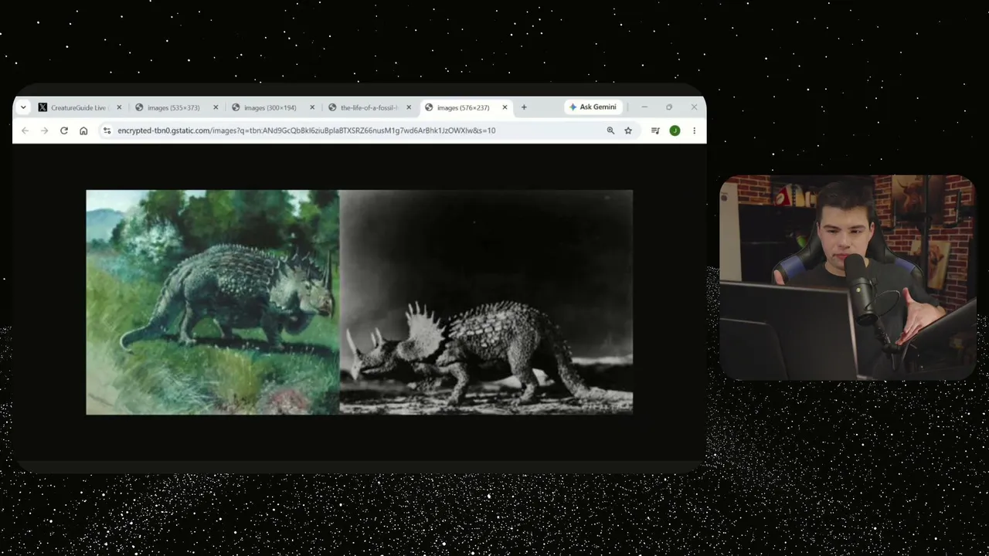The width and height of the screenshot is (989, 556).
Task: Bookmark this page with the star icon
Action: (x=628, y=131)
